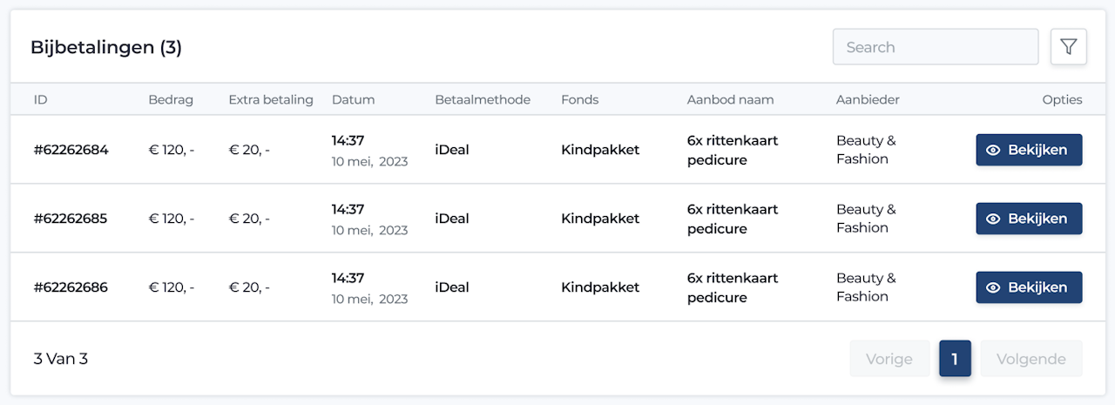This screenshot has width=1115, height=405.
Task: Click the Volgende pagination button
Action: [1031, 359]
